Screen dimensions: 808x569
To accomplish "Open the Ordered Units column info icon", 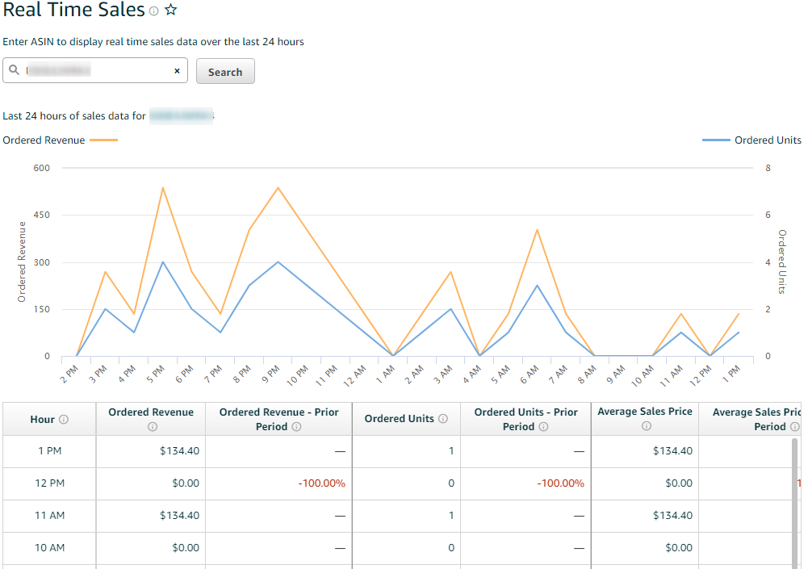I will (443, 418).
